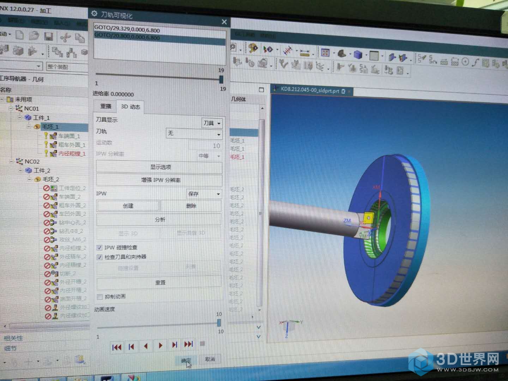This screenshot has width=508, height=381.
Task: Click the 分析 button
Action: tap(159, 219)
